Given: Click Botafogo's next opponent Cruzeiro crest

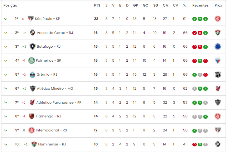Looking at the screenshot, I should click(x=218, y=47).
